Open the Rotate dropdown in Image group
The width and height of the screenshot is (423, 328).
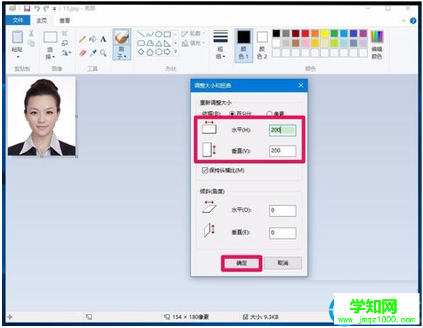[66, 52]
